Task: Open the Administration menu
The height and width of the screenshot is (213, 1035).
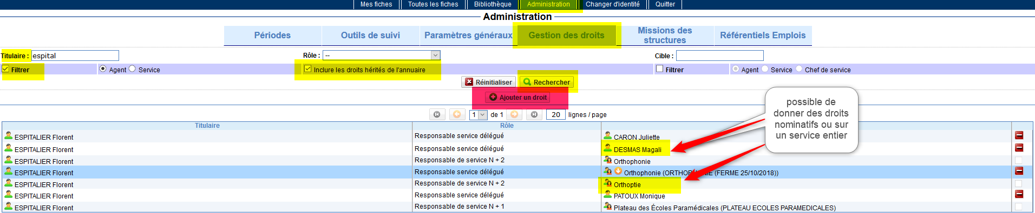Action: click(548, 4)
